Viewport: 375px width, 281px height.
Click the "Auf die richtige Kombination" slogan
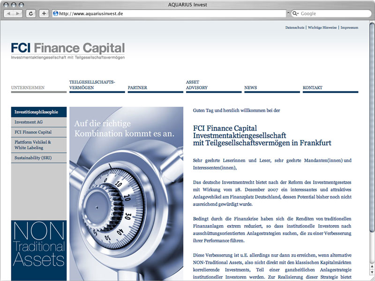pos(124,128)
